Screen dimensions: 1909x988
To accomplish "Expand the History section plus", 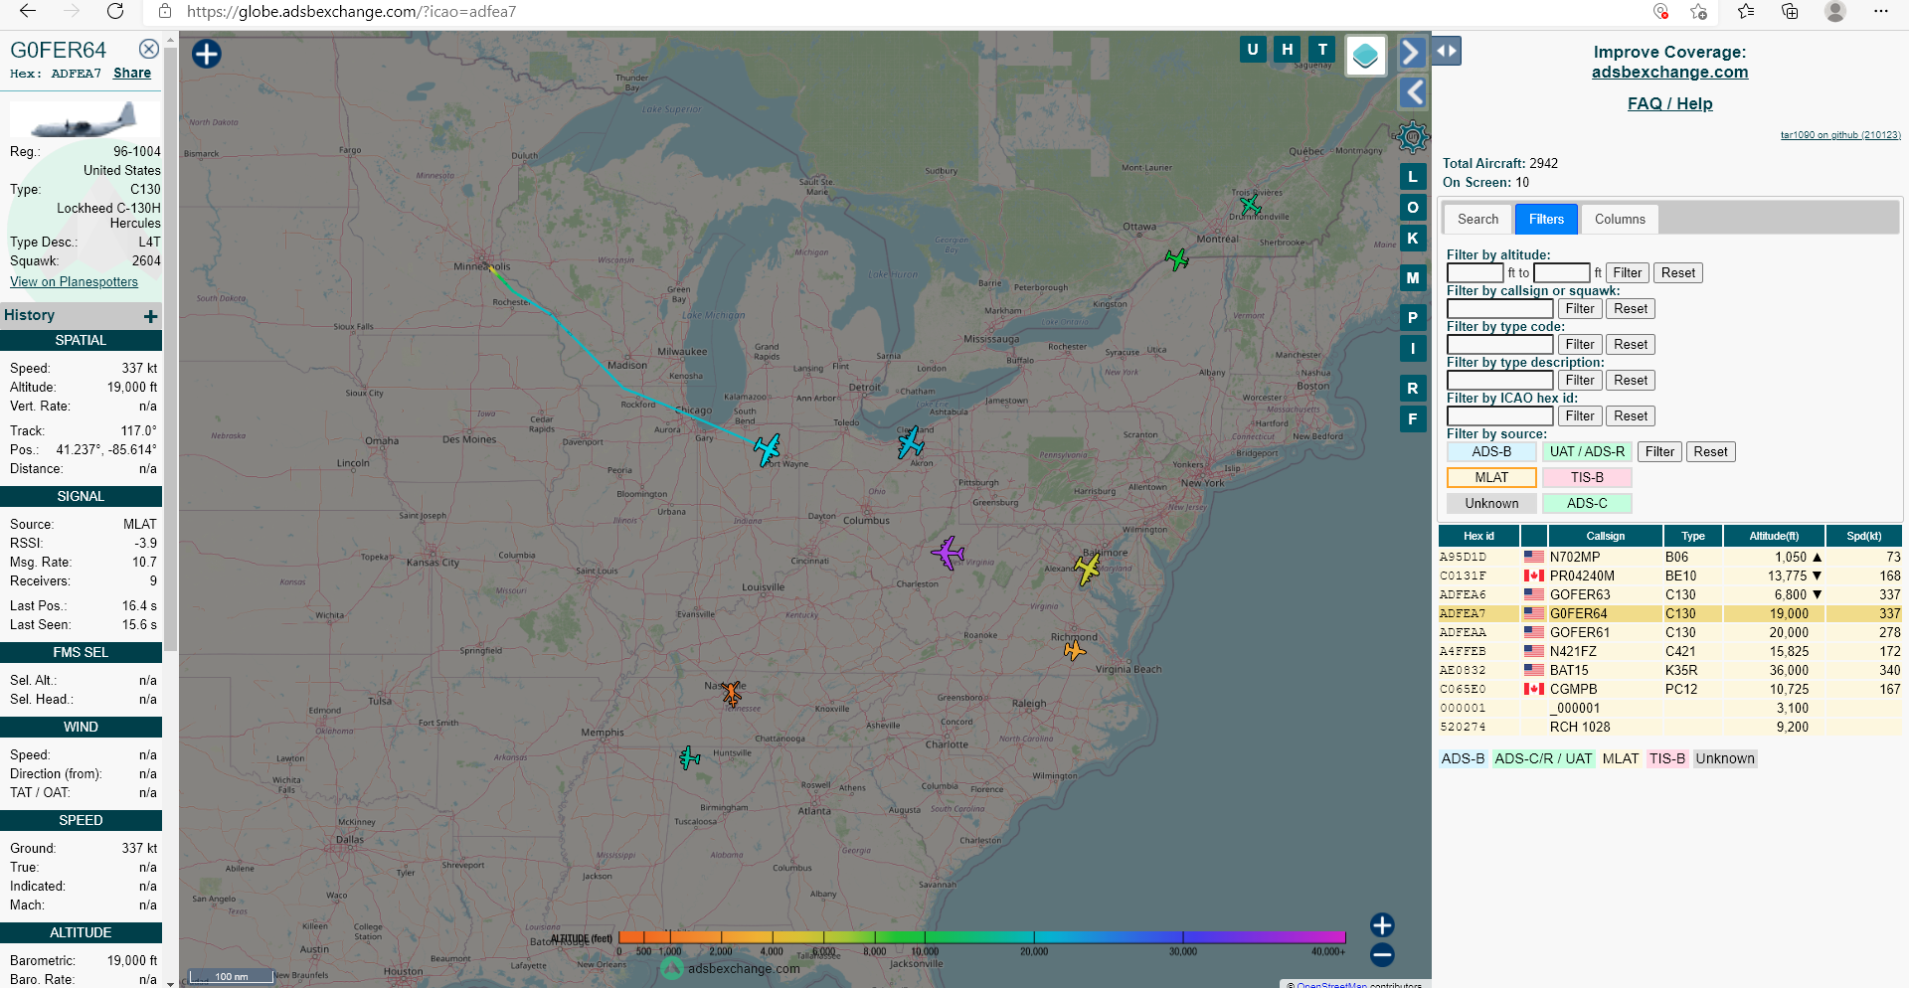I will coord(151,316).
